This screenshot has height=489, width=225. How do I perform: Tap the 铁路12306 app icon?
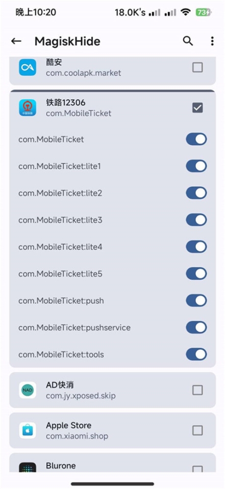[x=28, y=108]
